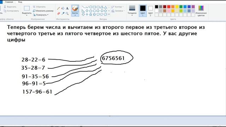Pick the gray color swatch
This screenshot has height=127, width=226.
(161, 7)
